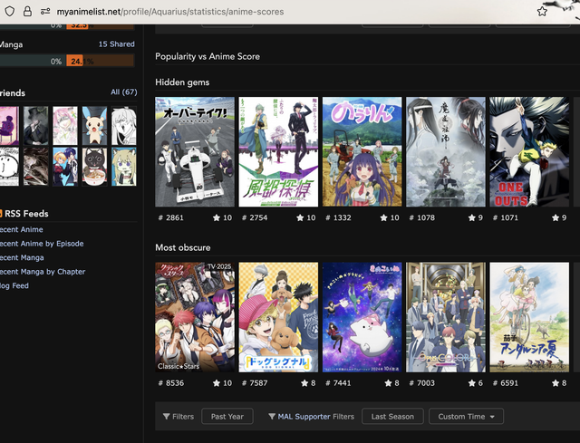Click the star score under Nourin poster
Screen dimensions: 580x443
point(390,217)
